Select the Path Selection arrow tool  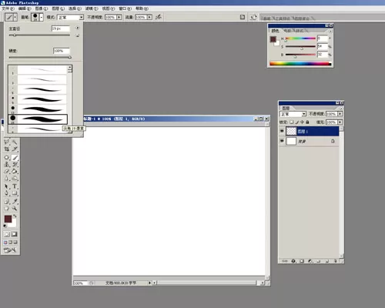point(7,186)
